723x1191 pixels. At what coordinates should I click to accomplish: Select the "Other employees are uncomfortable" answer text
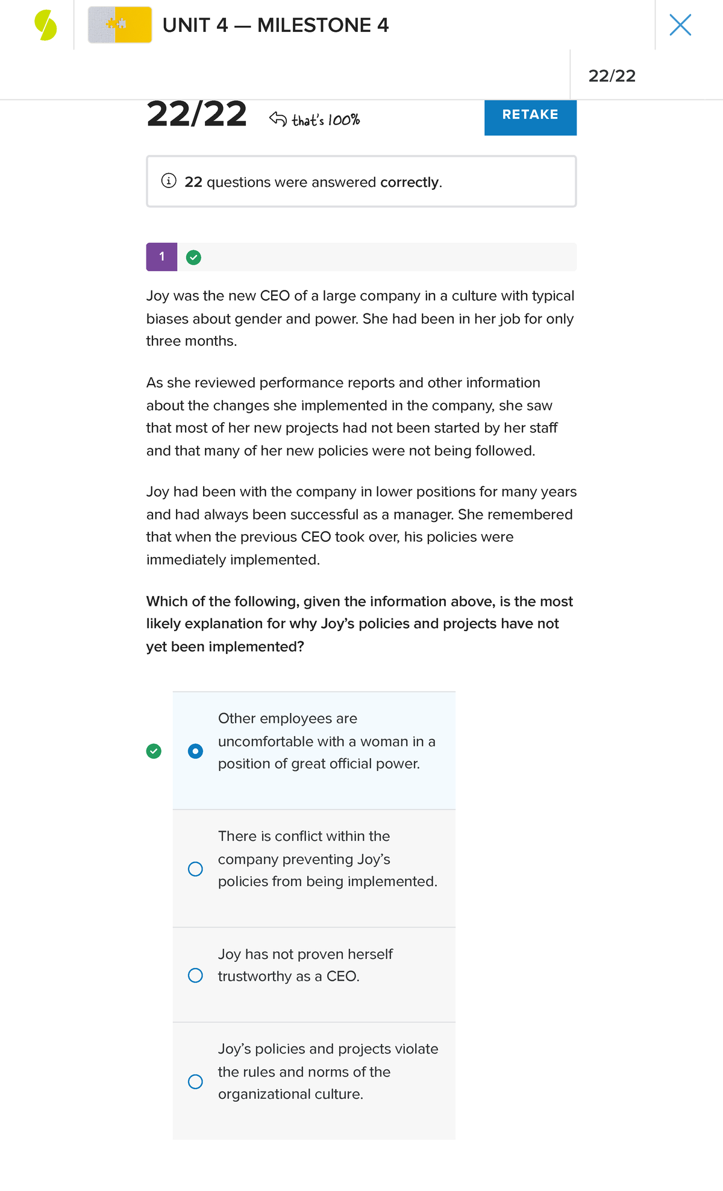point(326,741)
